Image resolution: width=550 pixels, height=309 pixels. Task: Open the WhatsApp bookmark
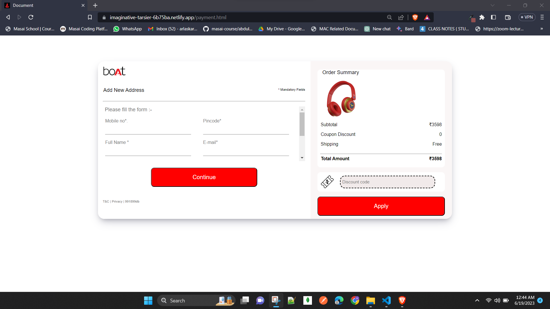click(x=128, y=29)
